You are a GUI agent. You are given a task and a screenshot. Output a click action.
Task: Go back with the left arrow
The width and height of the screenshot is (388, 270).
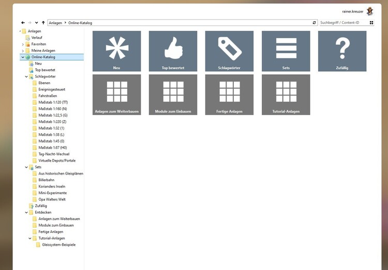click(23, 23)
